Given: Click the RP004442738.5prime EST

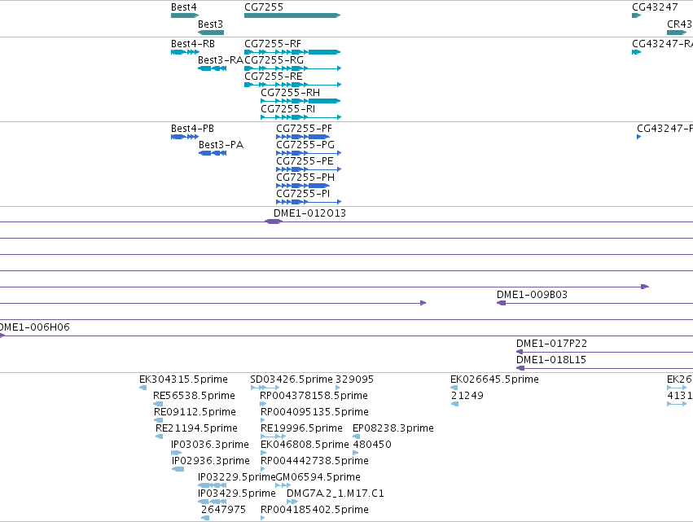Looking at the screenshot, I should tap(262, 469).
